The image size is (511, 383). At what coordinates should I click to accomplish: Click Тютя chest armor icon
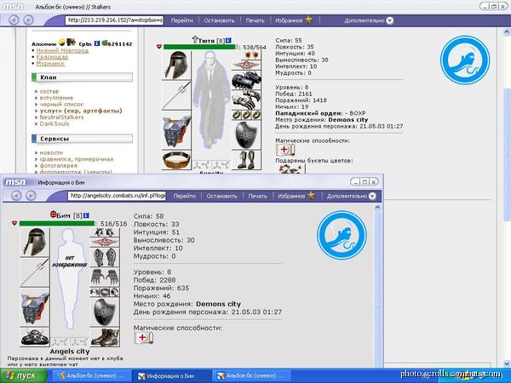[176, 130]
